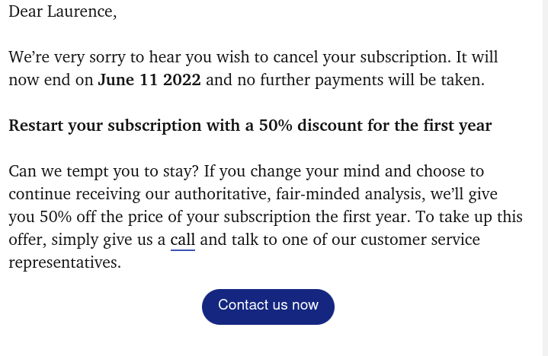Click the Contact us now button
Viewport: 548px width, 356px height.
(268, 307)
